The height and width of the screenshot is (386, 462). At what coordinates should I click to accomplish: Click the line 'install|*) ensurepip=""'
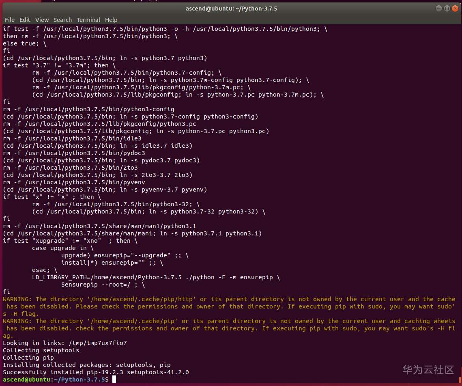click(x=112, y=263)
